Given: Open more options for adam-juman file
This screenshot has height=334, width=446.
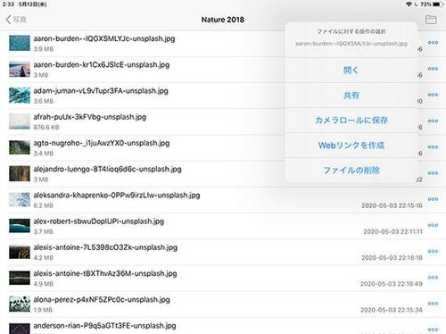Looking at the screenshot, I should 433,95.
